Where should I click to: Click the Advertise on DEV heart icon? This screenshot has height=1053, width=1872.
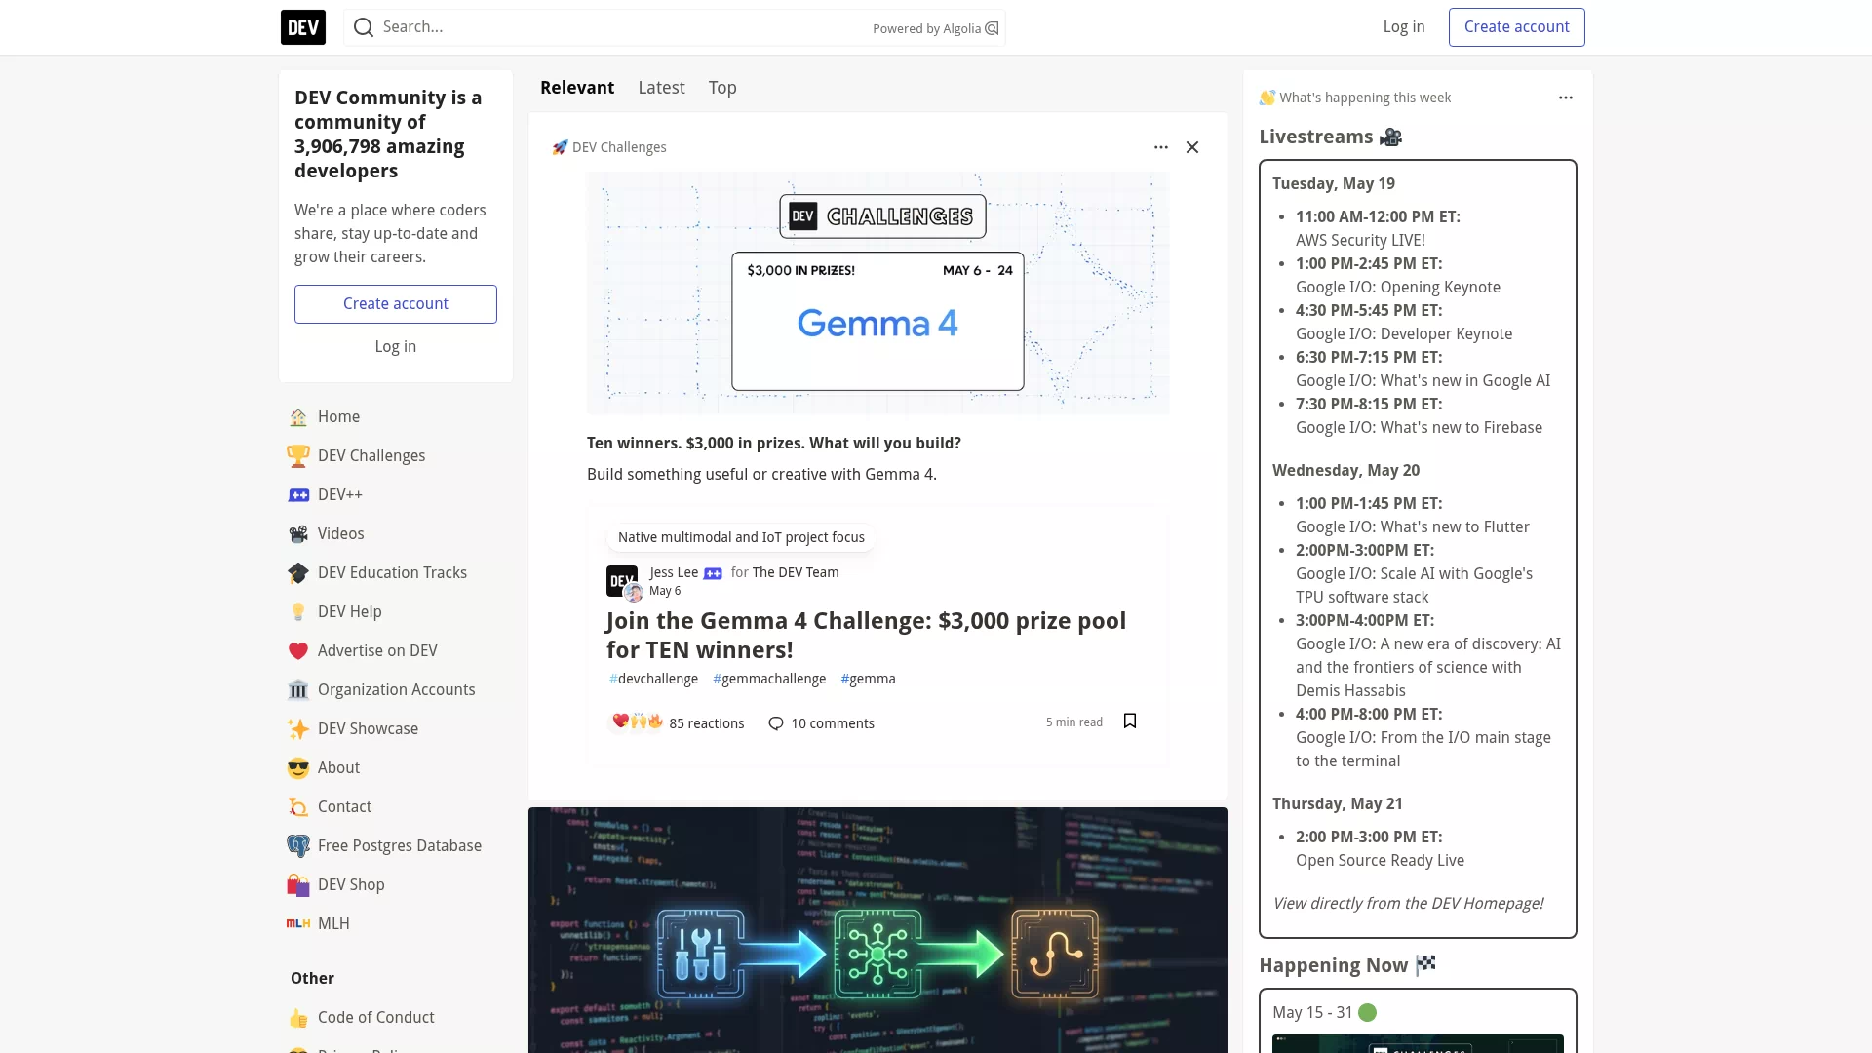[x=298, y=650]
